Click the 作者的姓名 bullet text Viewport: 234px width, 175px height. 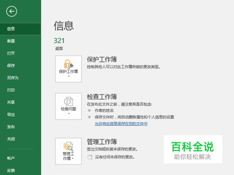tap(104, 110)
